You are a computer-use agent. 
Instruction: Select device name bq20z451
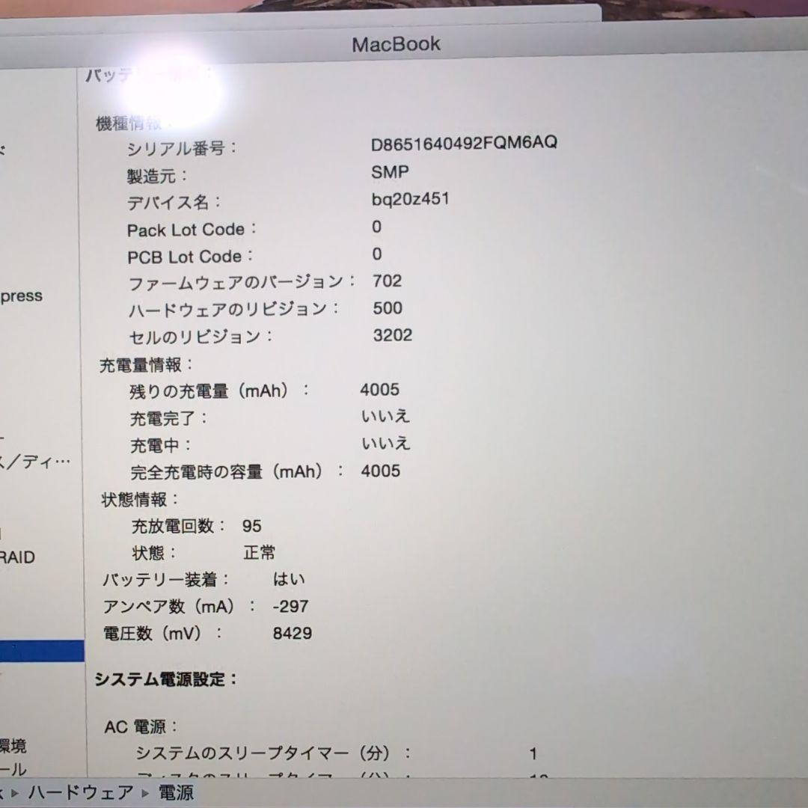point(410,200)
